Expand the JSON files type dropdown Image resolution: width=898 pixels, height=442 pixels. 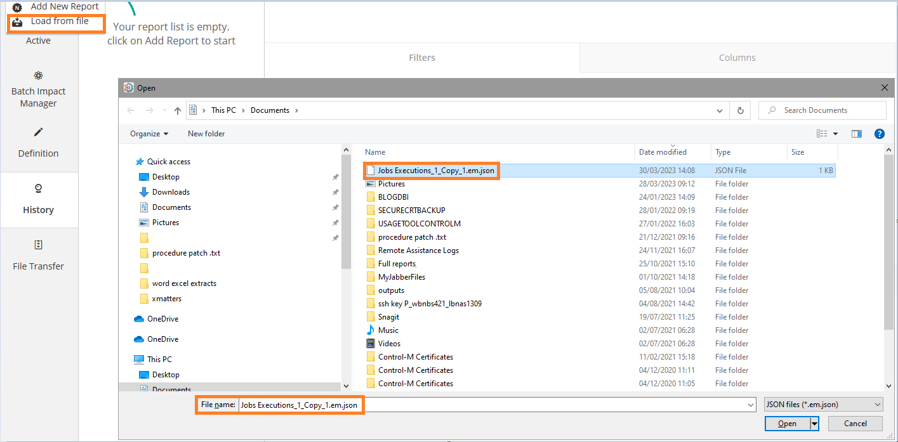tap(823, 405)
